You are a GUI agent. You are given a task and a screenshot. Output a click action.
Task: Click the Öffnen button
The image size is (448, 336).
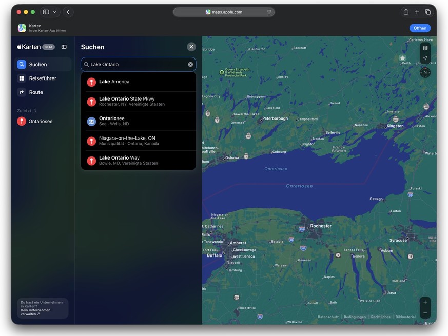(420, 28)
